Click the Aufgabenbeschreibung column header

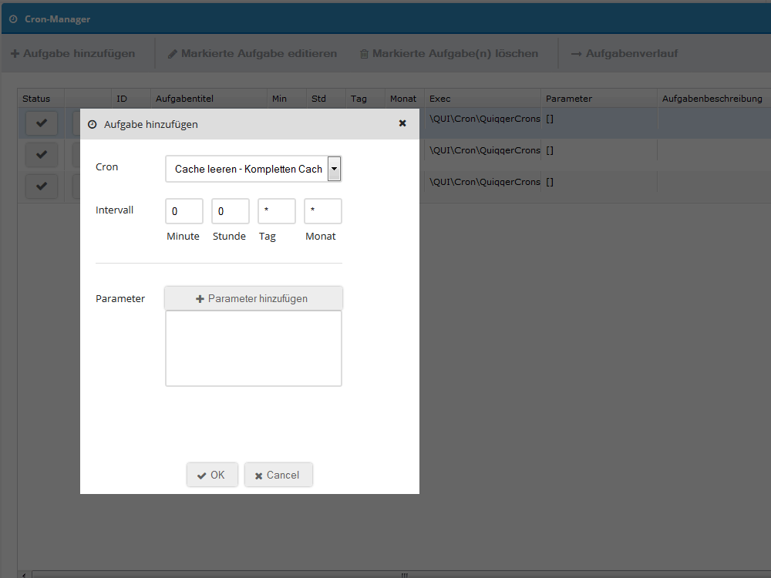(714, 99)
